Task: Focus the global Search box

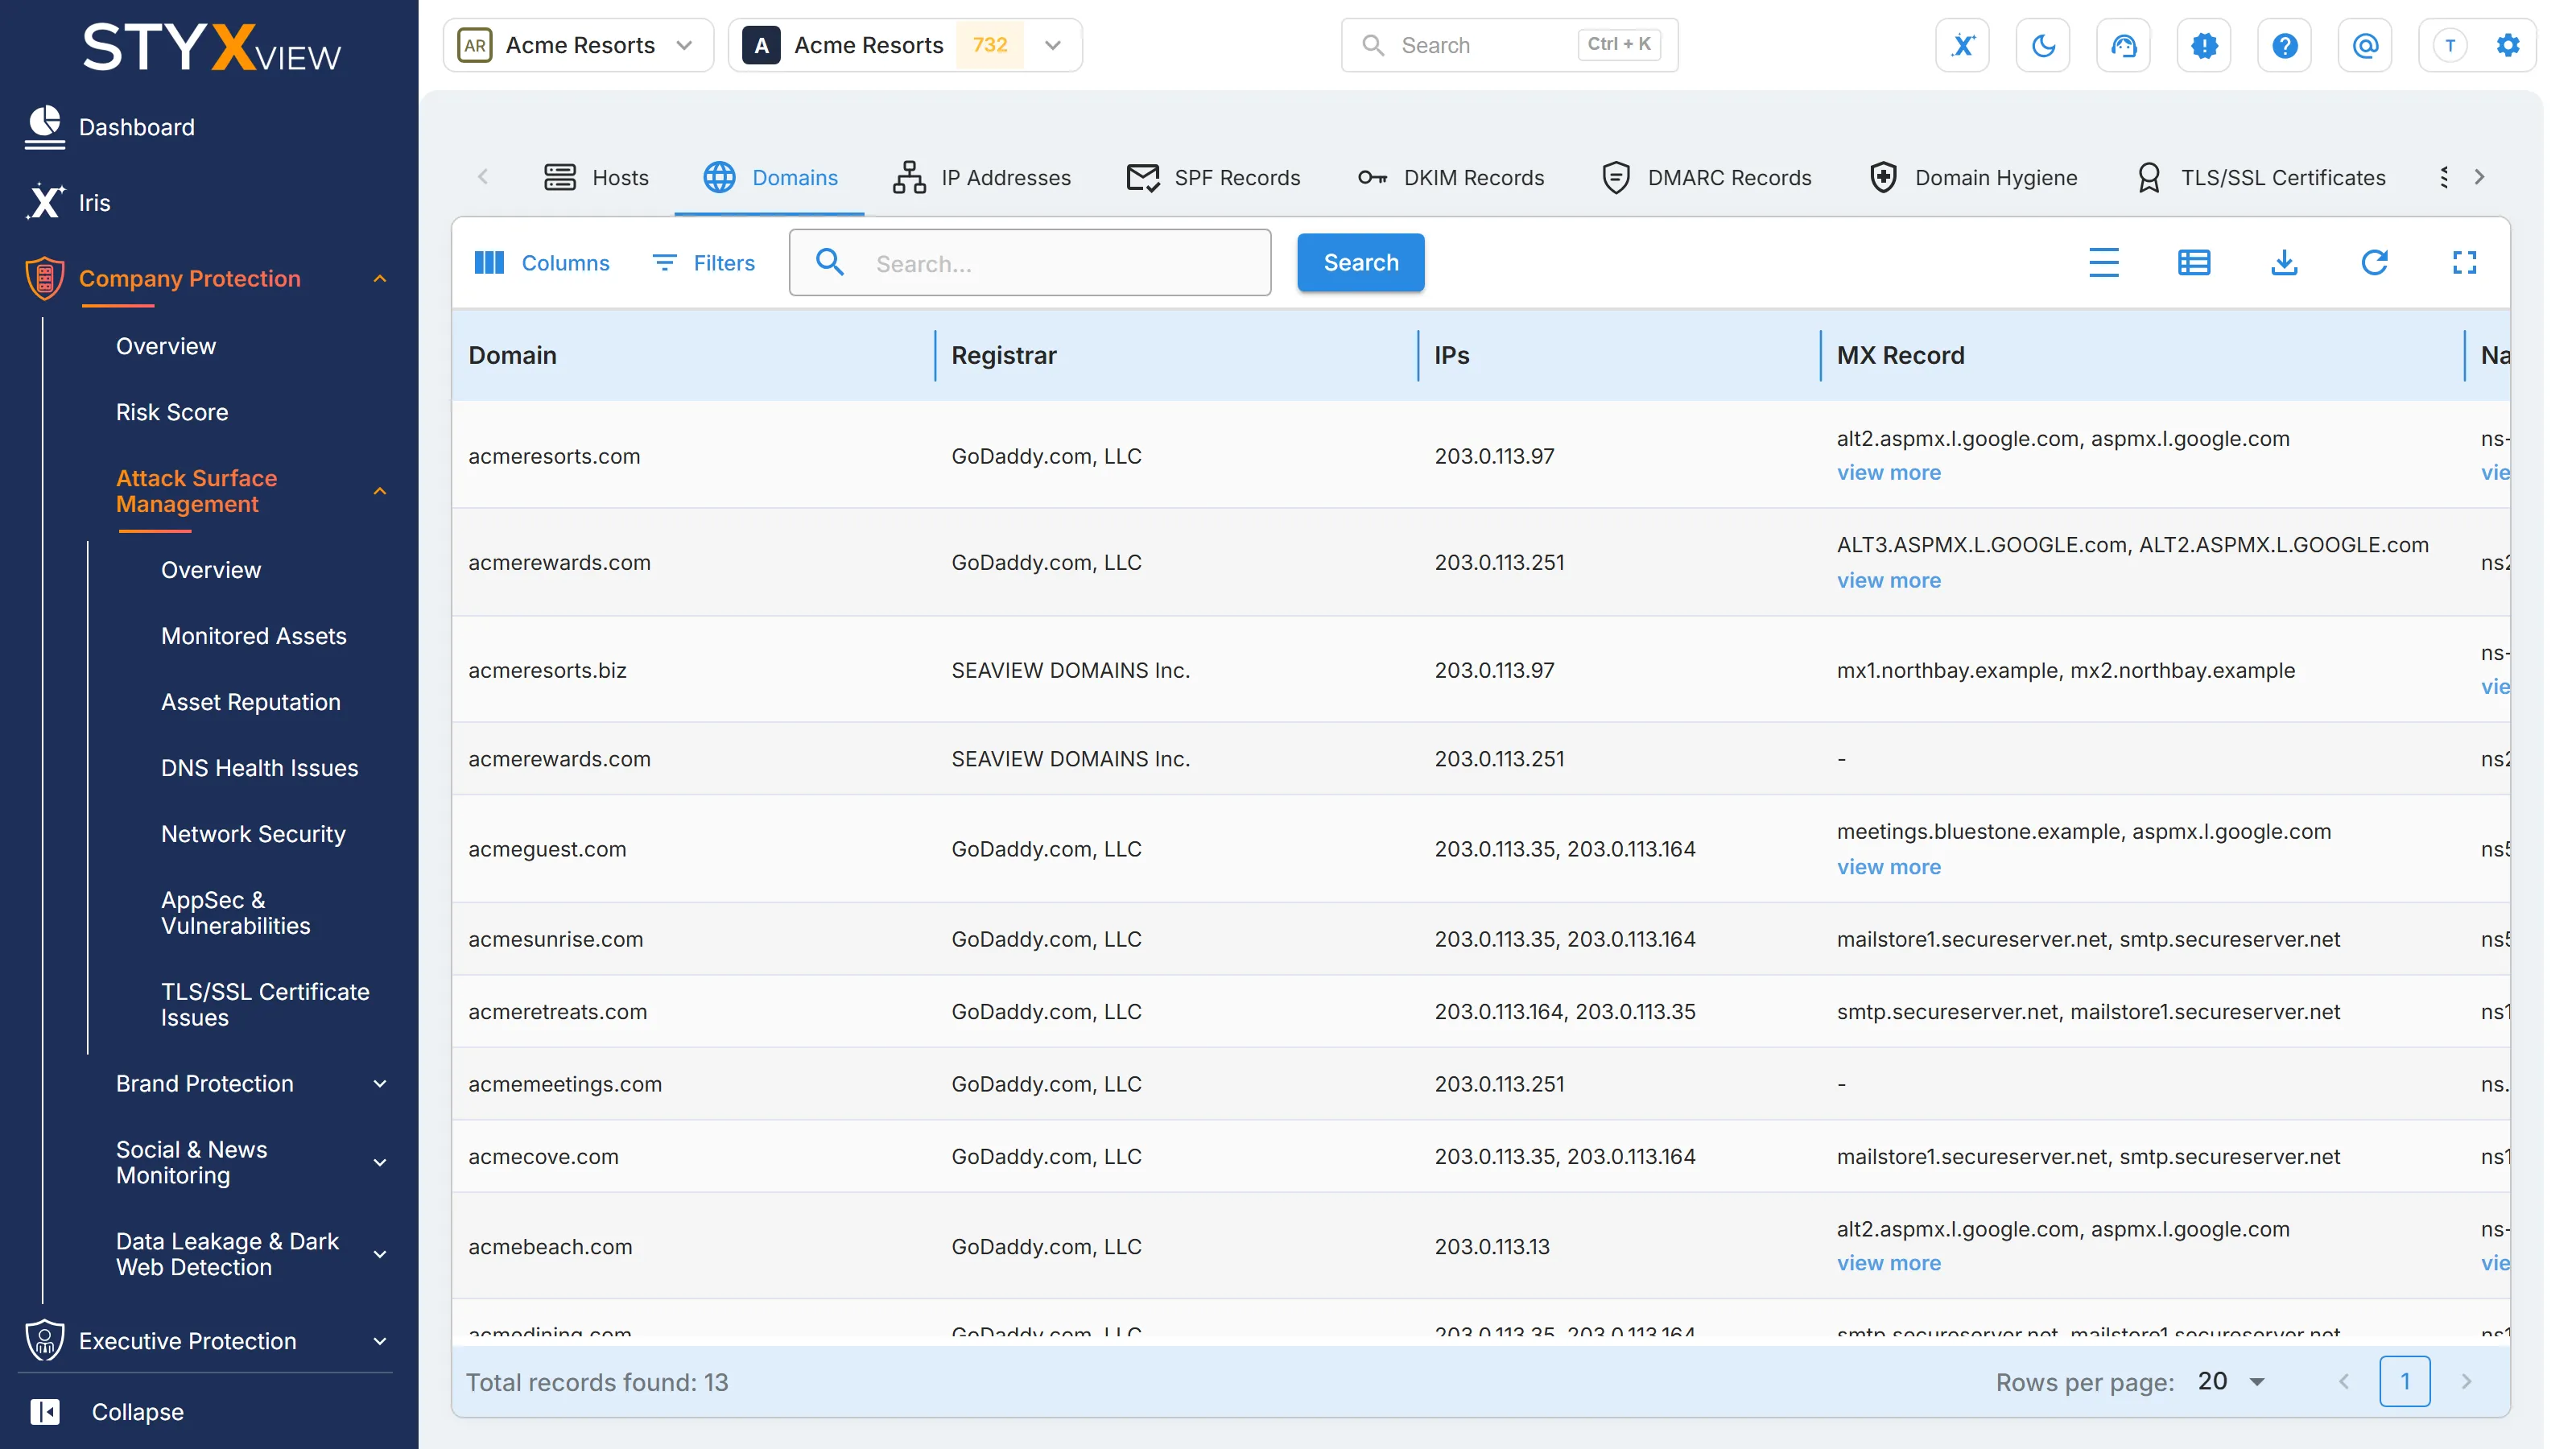Action: [x=1509, y=45]
